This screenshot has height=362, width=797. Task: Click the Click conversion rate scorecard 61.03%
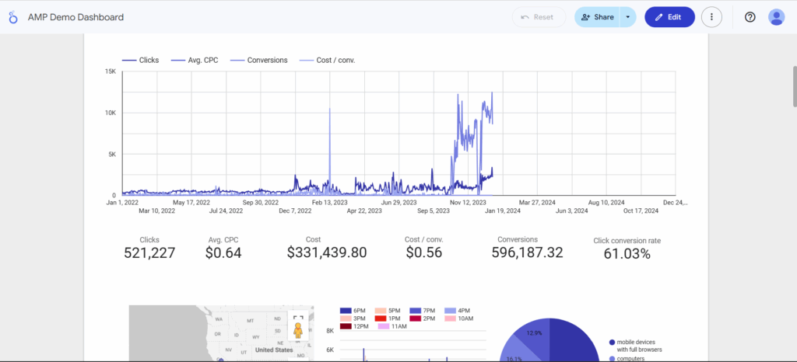pyautogui.click(x=627, y=253)
